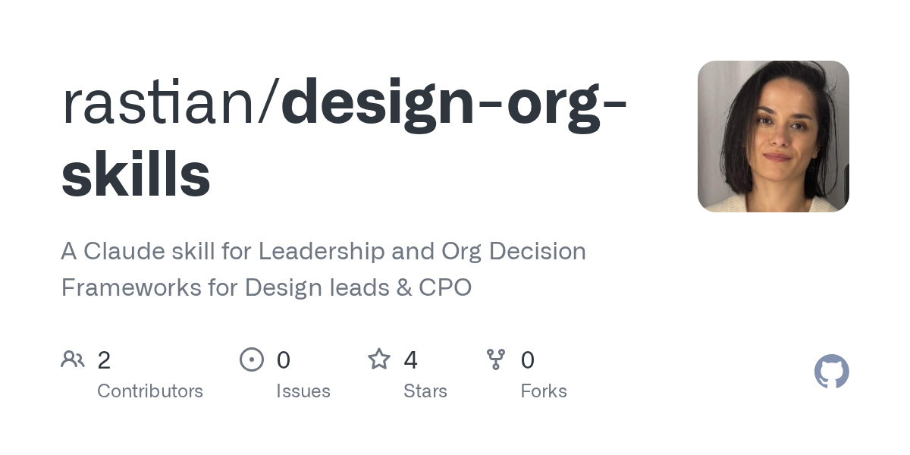Viewport: 910px width, 455px height.
Task: Click the Issues label
Action: pyautogui.click(x=303, y=391)
